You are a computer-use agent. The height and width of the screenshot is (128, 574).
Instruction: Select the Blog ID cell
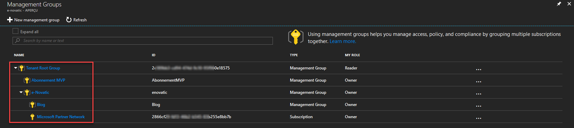156,105
